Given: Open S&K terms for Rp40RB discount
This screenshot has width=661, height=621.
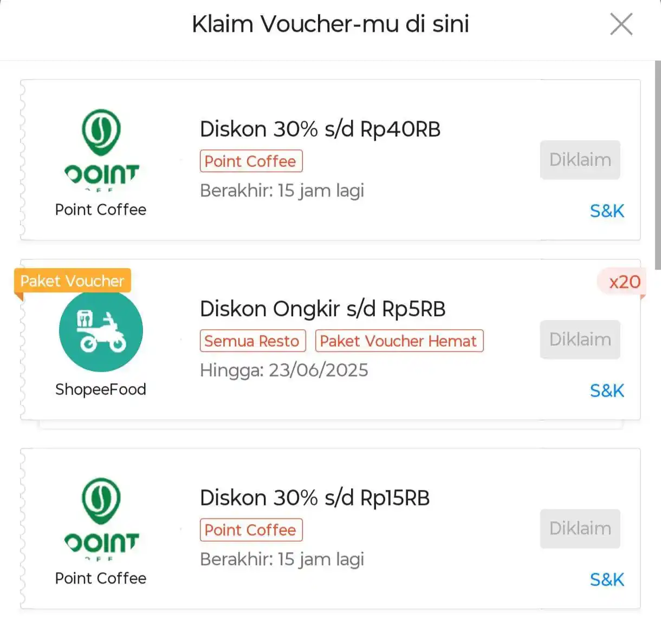Looking at the screenshot, I should pyautogui.click(x=607, y=211).
